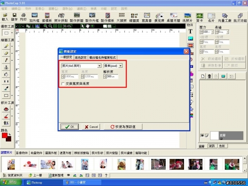Click the text object T icon

click(x=190, y=31)
